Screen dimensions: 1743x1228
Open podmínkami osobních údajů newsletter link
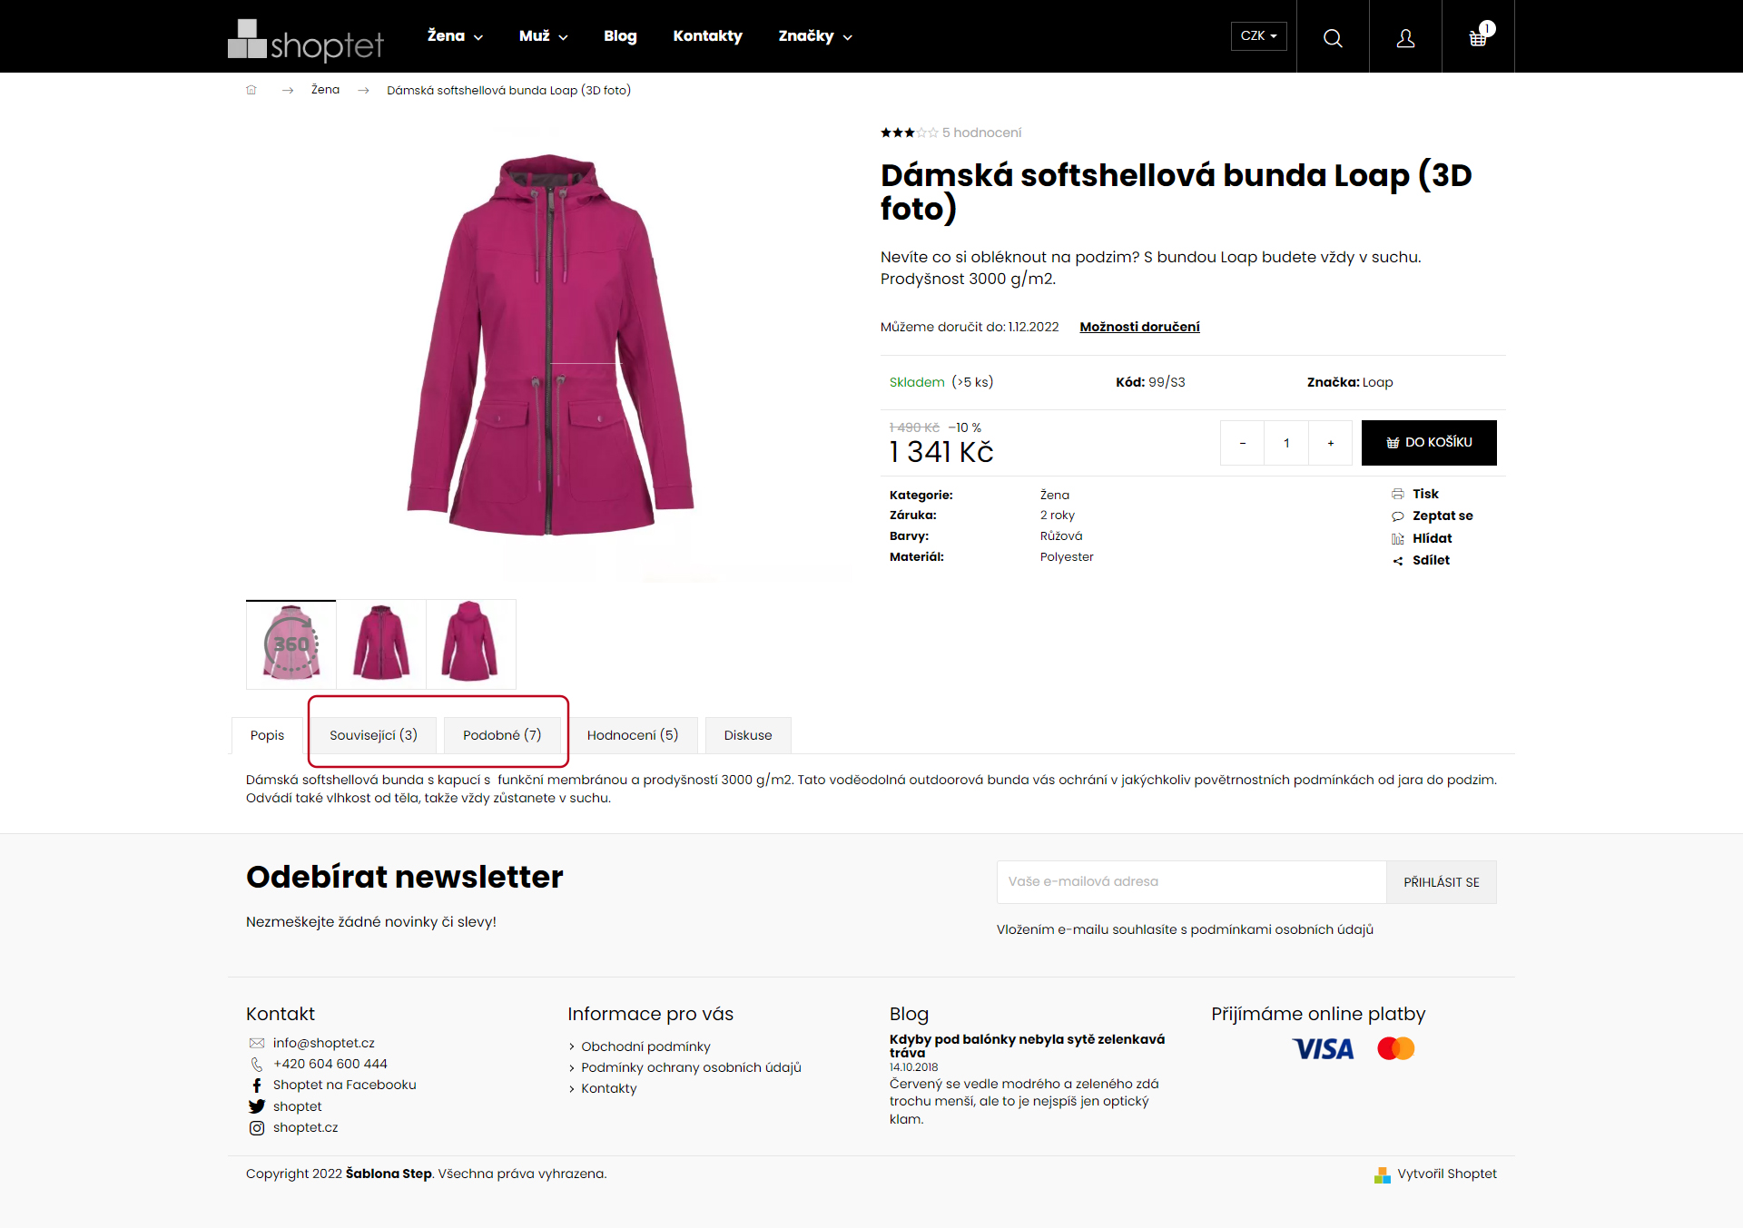[1282, 929]
